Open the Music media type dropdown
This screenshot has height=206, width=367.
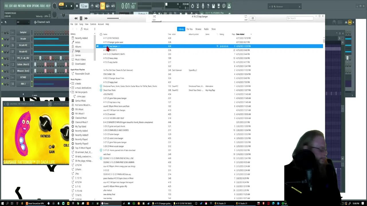tap(88, 29)
